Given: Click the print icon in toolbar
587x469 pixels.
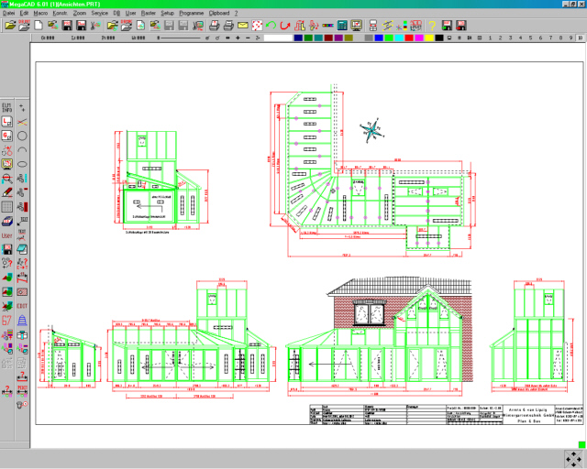Looking at the screenshot, I should (213, 26).
